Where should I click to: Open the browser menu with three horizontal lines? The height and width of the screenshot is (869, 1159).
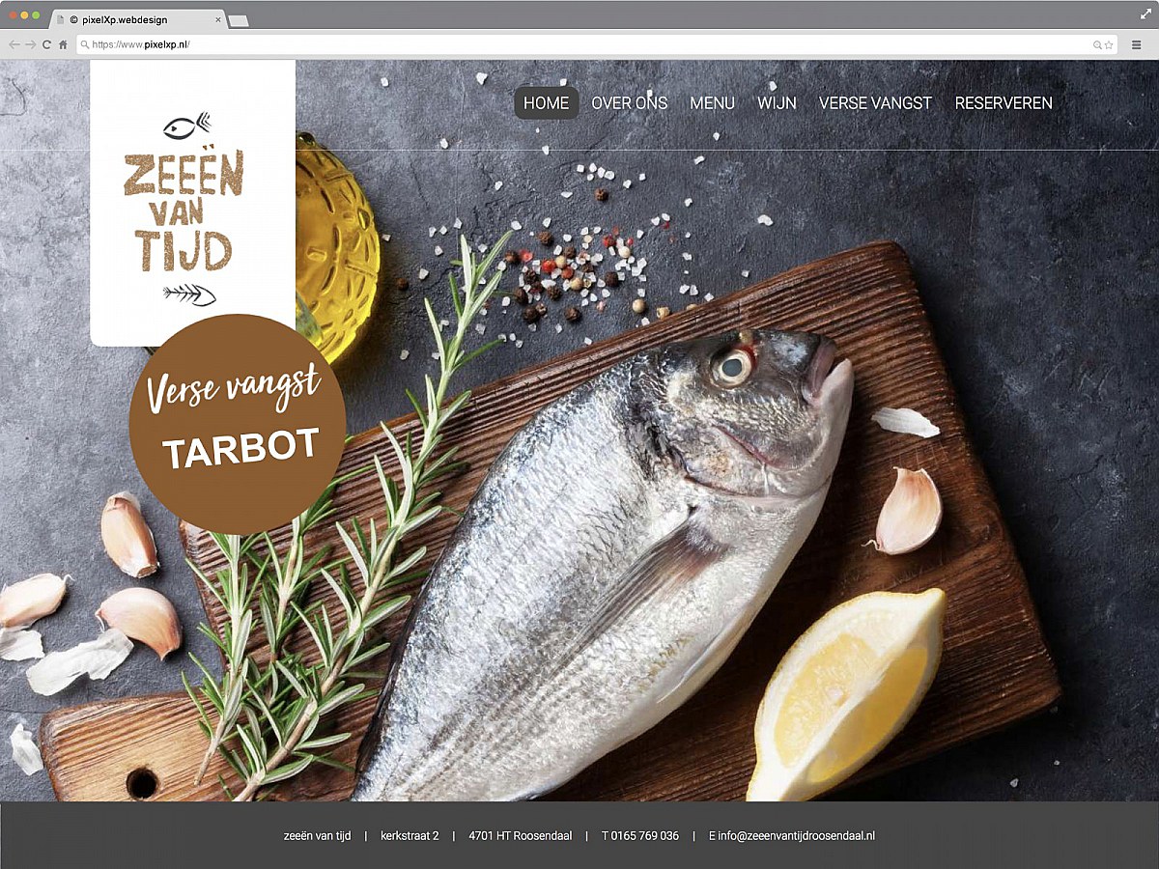1135,44
